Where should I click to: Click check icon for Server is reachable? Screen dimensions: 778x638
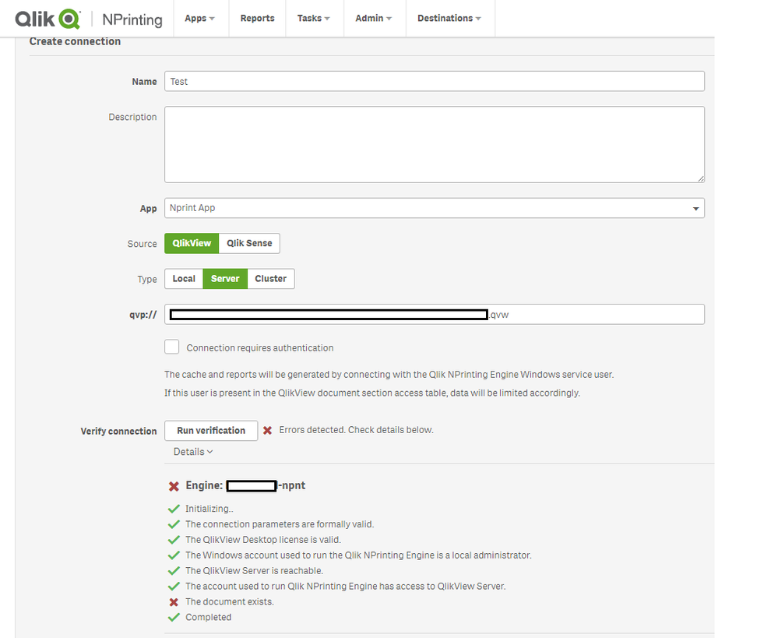tap(174, 571)
